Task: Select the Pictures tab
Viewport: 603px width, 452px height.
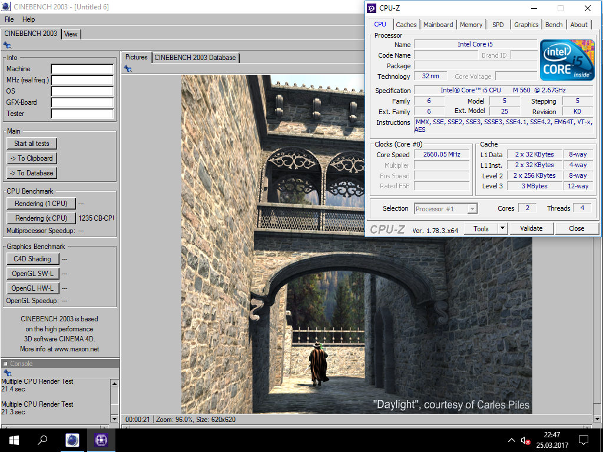Action: click(x=136, y=57)
